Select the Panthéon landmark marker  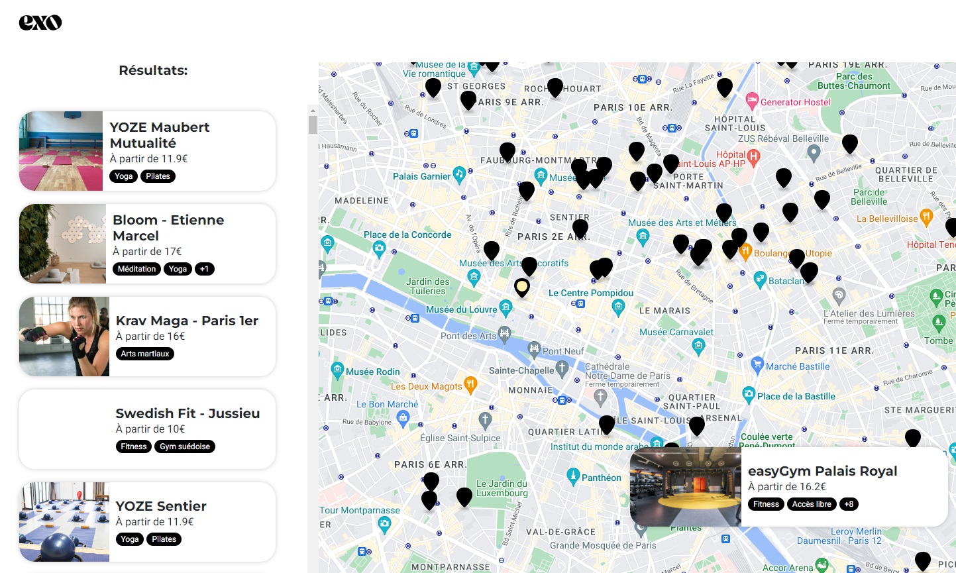(x=574, y=476)
